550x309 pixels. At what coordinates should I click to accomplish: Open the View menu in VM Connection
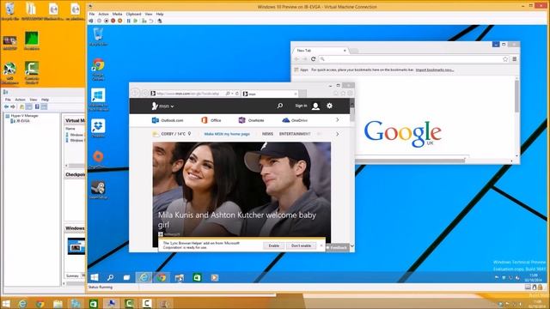(x=149, y=14)
